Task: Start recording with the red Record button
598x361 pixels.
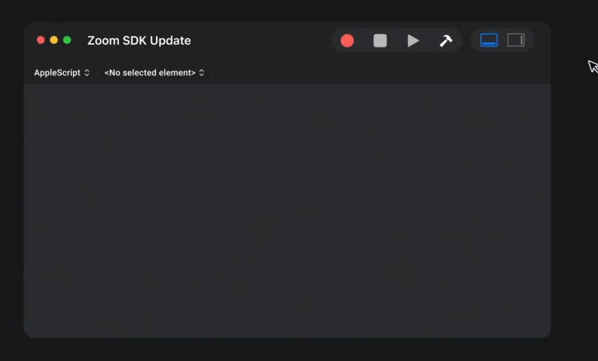Action: click(x=347, y=40)
